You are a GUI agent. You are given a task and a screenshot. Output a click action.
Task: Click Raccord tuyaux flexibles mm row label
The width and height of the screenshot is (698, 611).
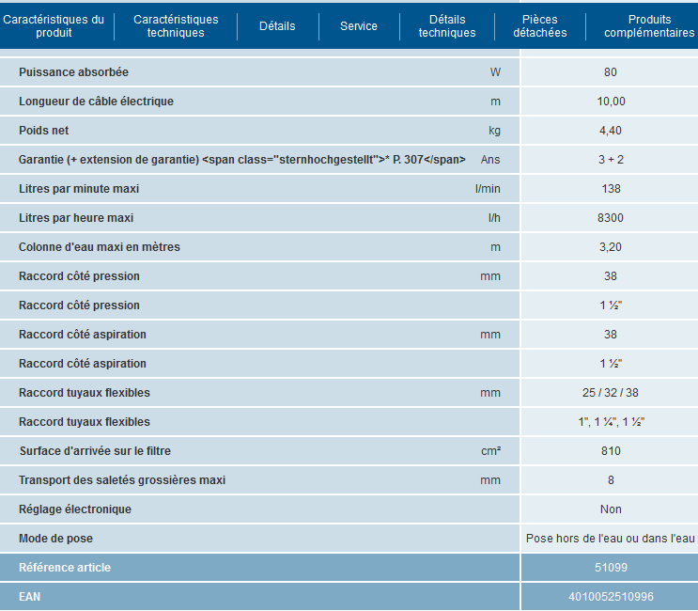click(x=85, y=393)
